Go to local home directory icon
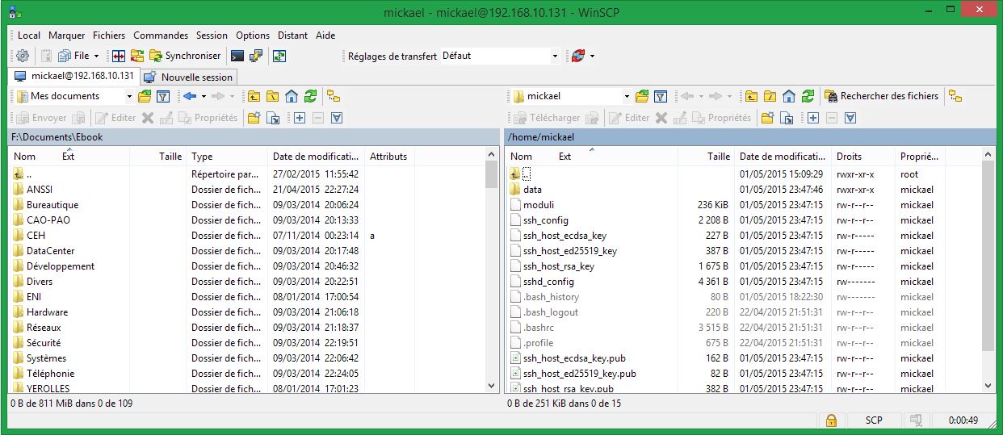This screenshot has width=1003, height=435. pos(292,96)
